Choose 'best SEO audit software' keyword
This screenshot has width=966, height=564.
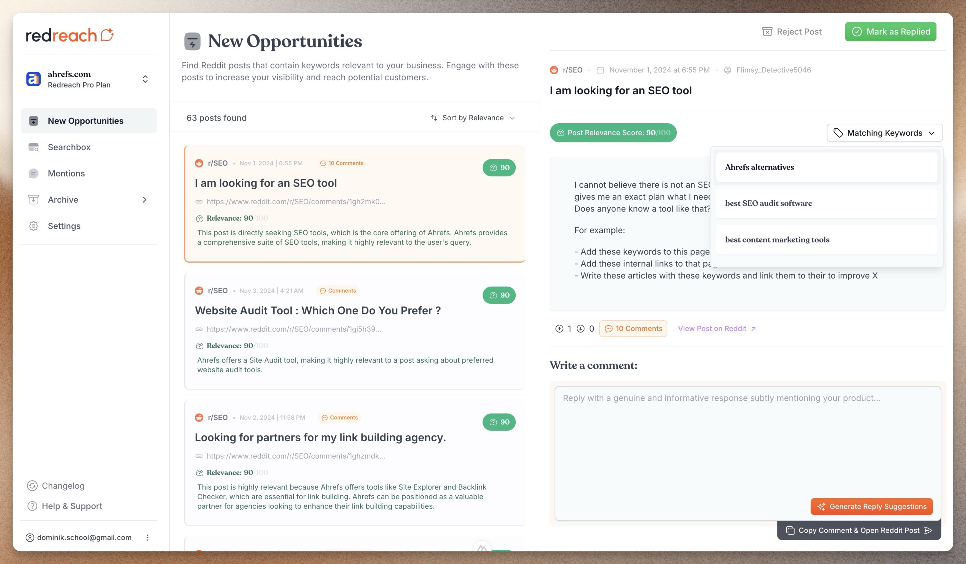(826, 203)
